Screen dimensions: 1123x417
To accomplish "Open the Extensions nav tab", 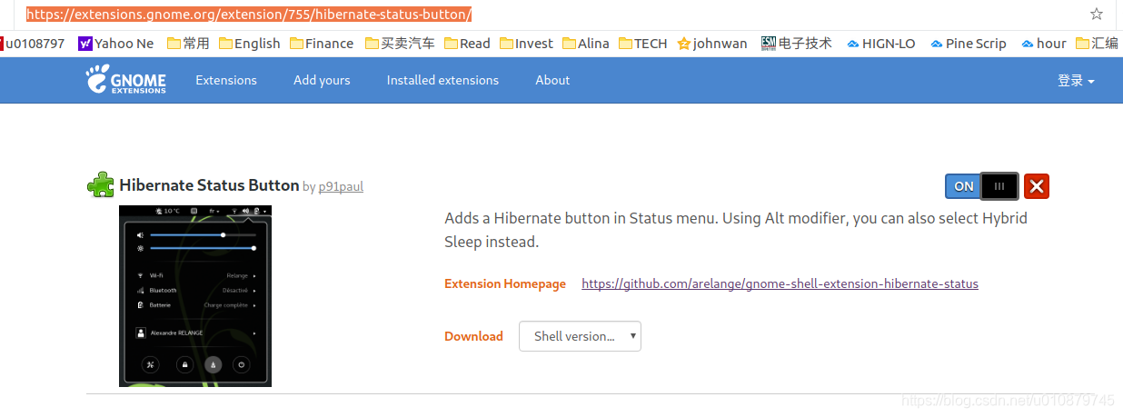I will coord(226,80).
